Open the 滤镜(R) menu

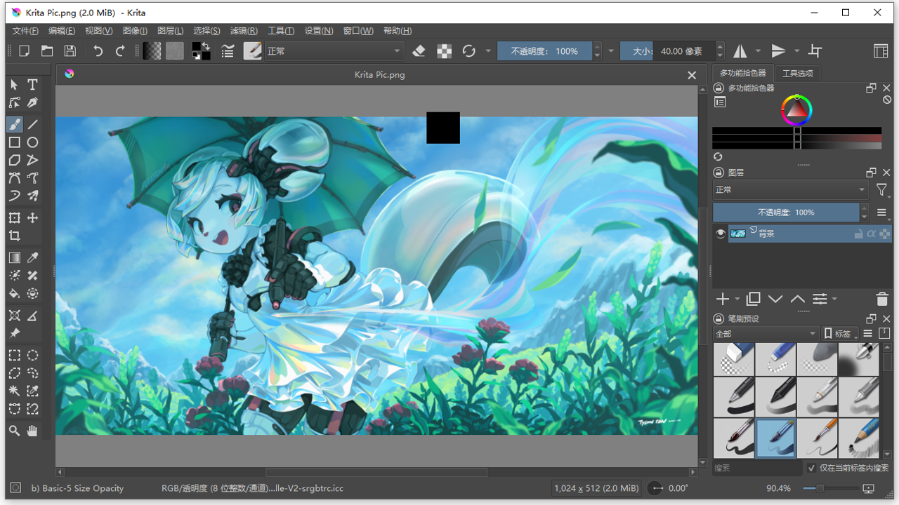244,31
